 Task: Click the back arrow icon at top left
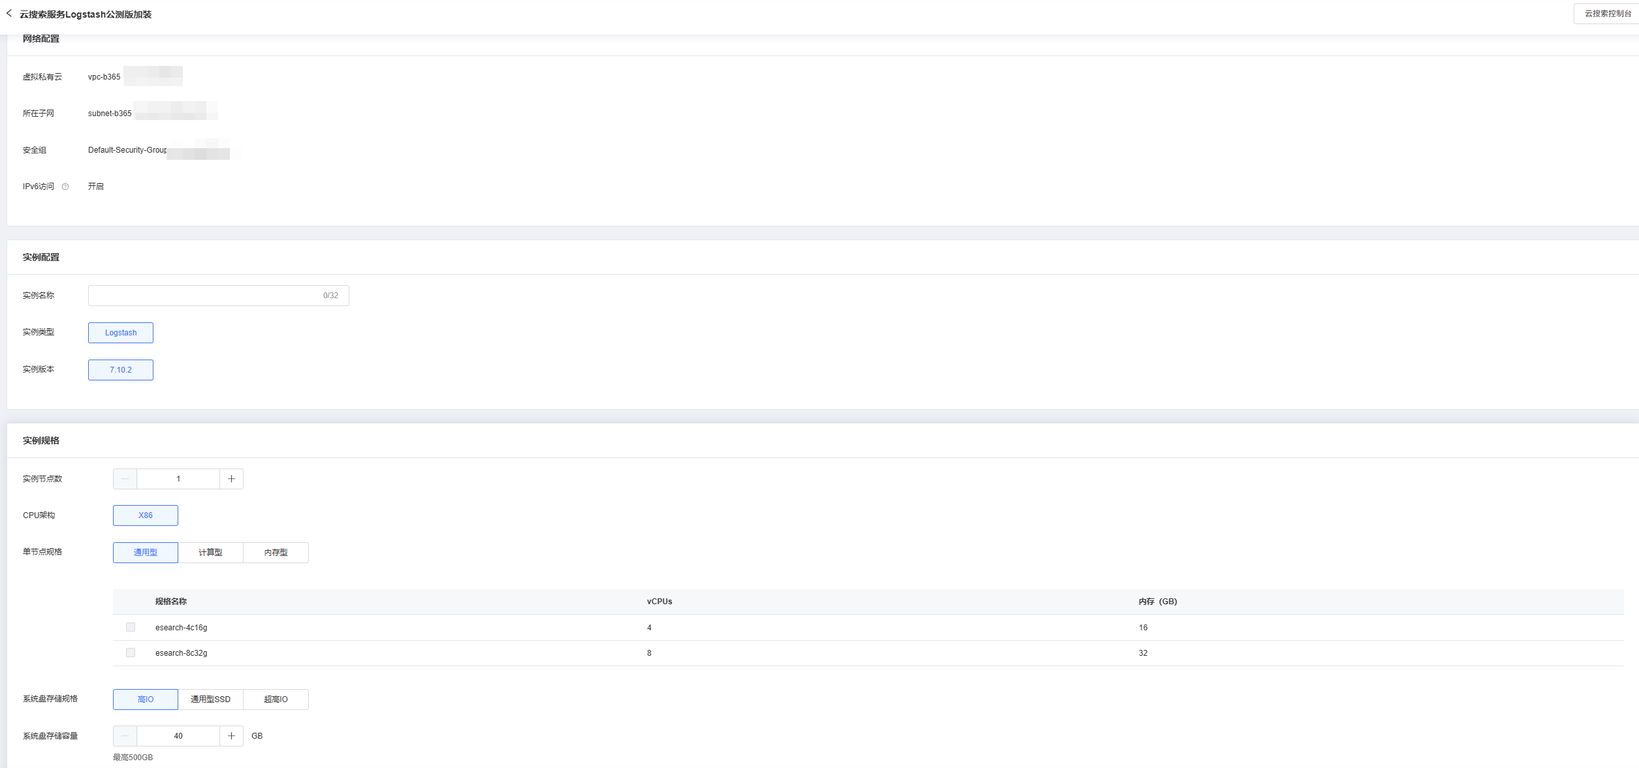(9, 13)
